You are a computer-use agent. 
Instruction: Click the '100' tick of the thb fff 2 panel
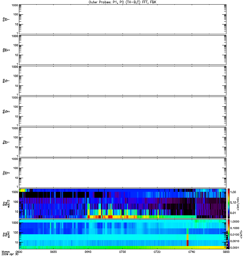tap(15, 45)
